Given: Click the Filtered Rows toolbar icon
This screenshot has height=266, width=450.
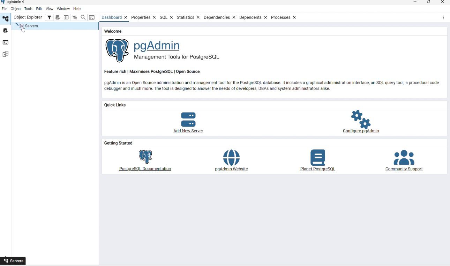Looking at the screenshot, I should [75, 17].
